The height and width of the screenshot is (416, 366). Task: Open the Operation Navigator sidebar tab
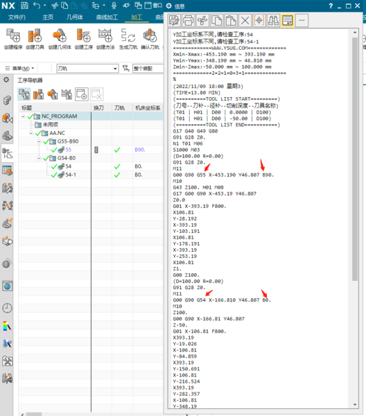tap(7, 153)
